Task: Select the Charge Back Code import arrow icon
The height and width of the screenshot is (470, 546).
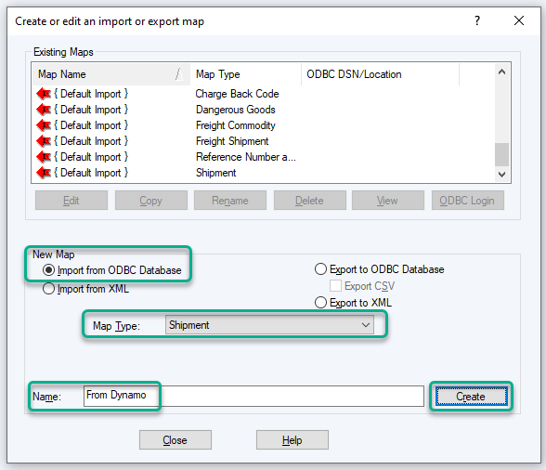Action: [44, 94]
